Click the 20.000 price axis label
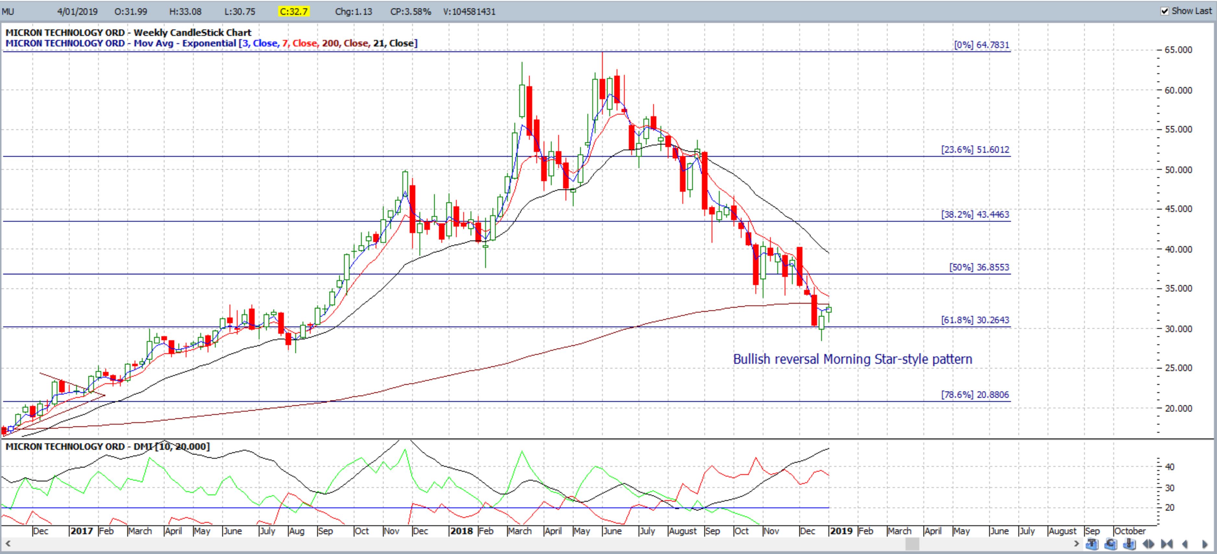 pos(1178,409)
